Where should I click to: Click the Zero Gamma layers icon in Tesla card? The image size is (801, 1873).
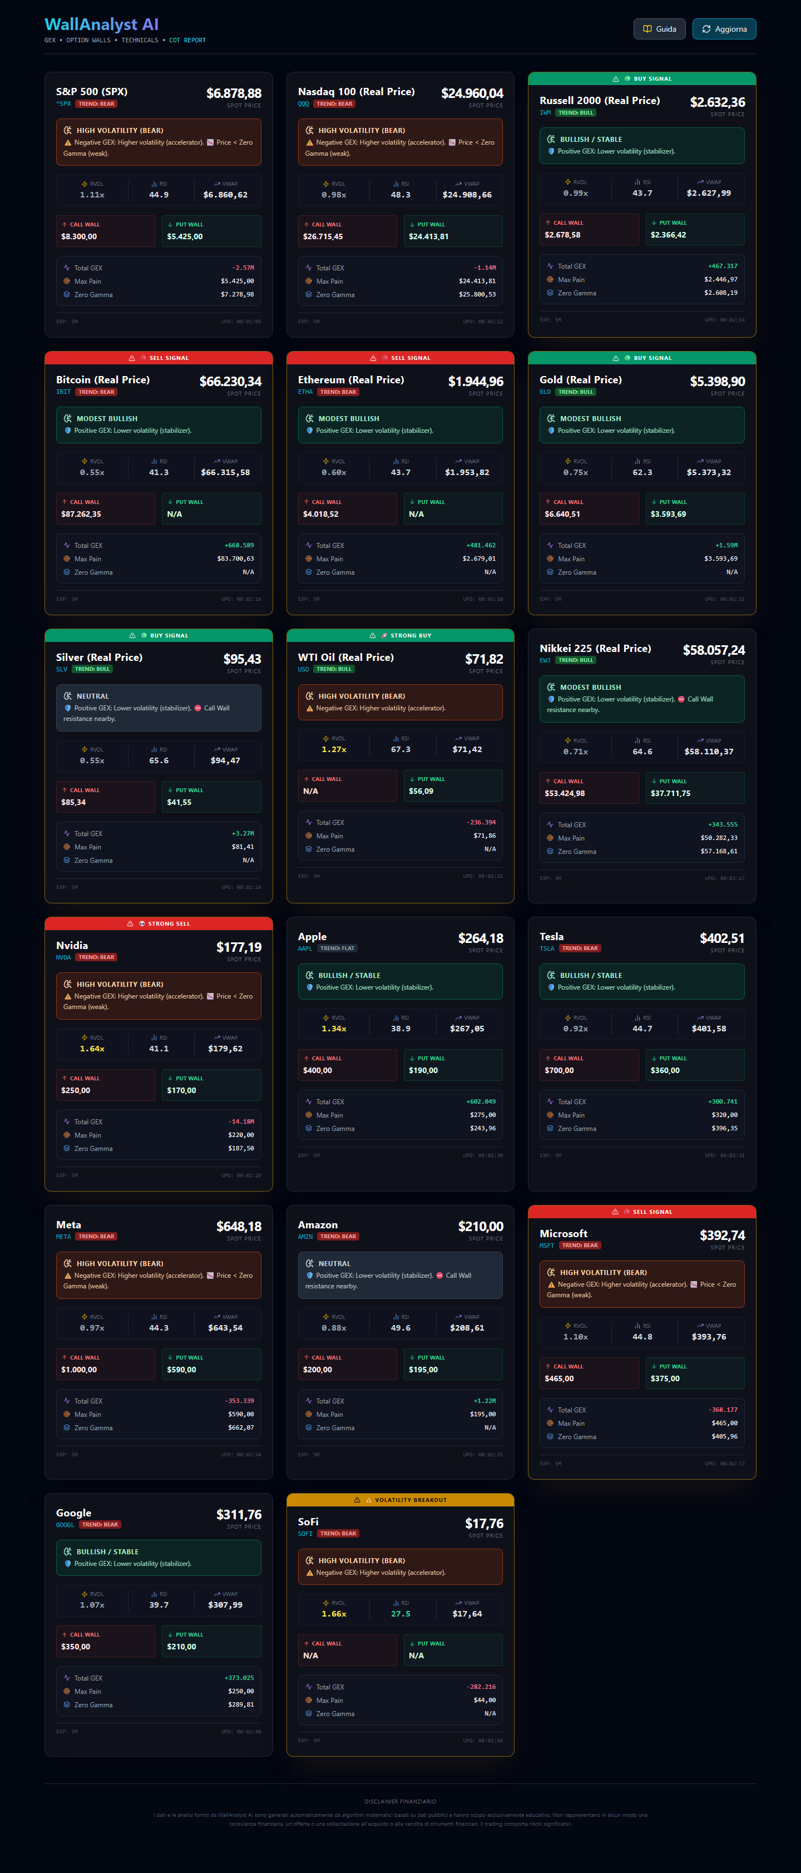pyautogui.click(x=550, y=1129)
